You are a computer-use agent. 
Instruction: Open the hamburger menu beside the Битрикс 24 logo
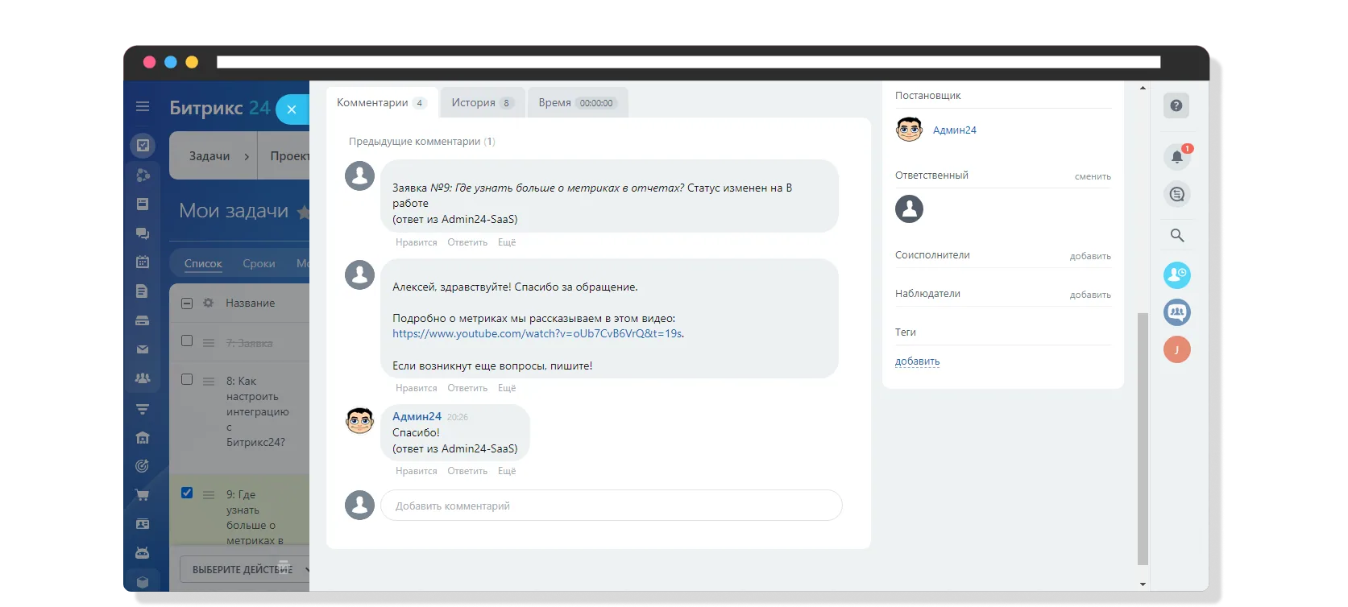[x=143, y=106]
